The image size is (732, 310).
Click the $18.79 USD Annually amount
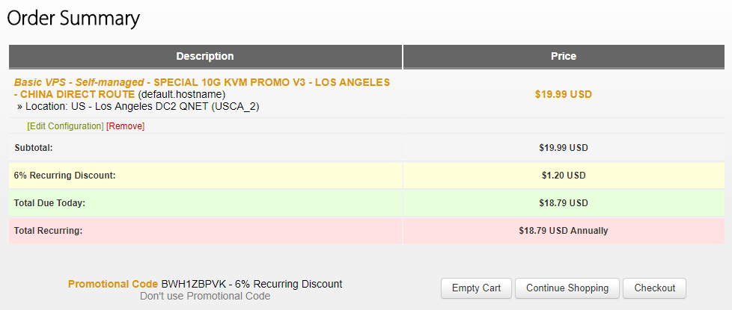point(564,231)
